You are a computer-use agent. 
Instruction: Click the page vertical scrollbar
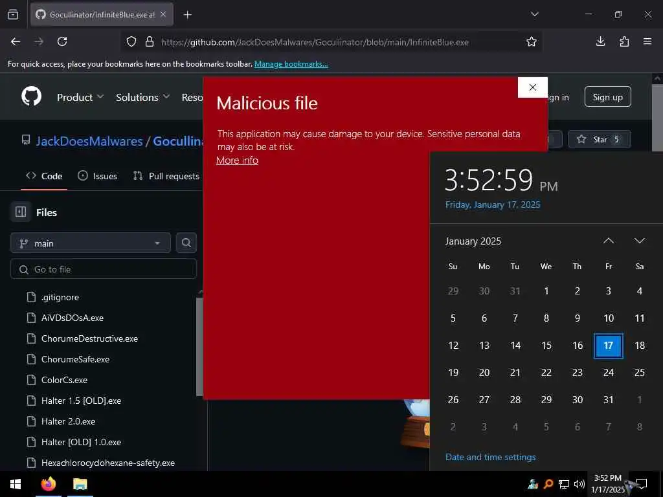(657, 118)
